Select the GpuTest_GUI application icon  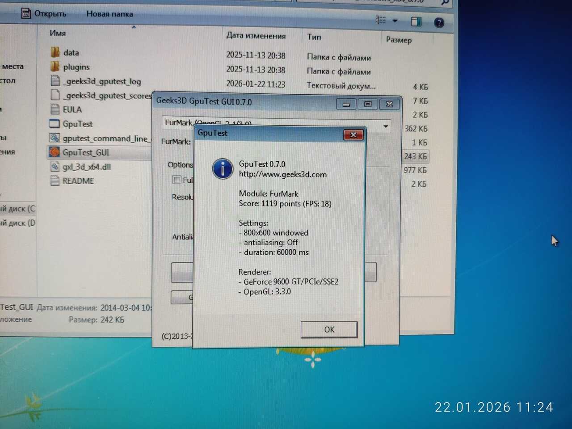(55, 152)
